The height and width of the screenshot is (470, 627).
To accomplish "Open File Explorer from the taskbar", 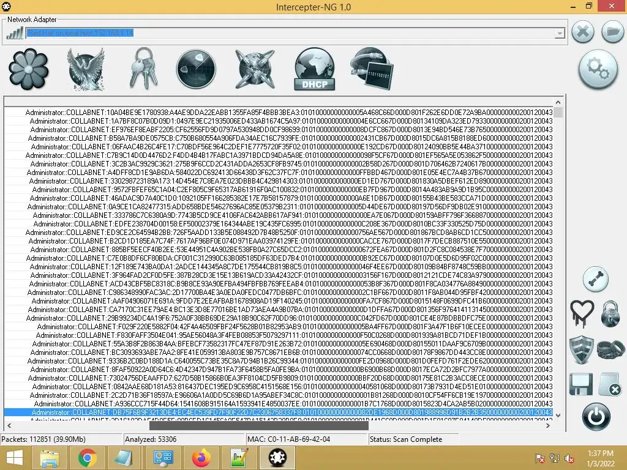I will [x=49, y=458].
